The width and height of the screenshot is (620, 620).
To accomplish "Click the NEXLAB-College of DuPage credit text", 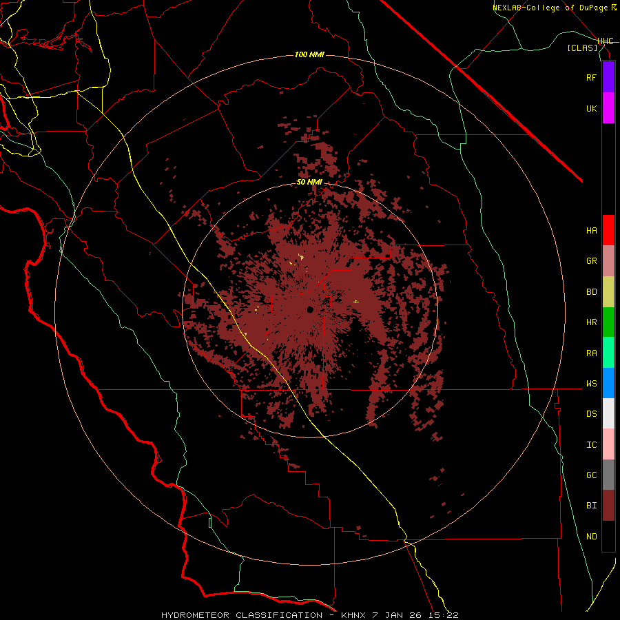I will point(550,8).
